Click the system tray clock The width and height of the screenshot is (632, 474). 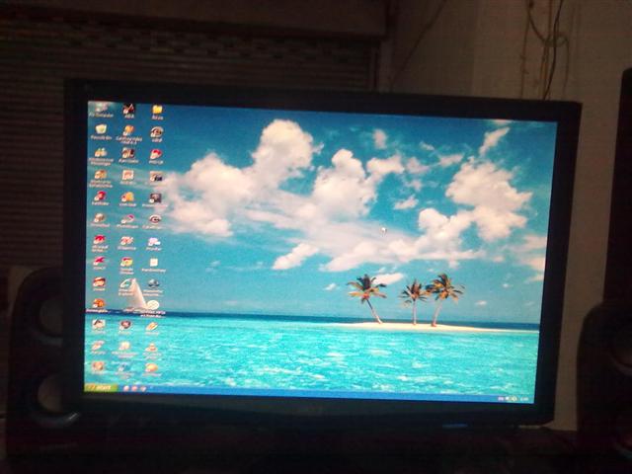click(523, 399)
